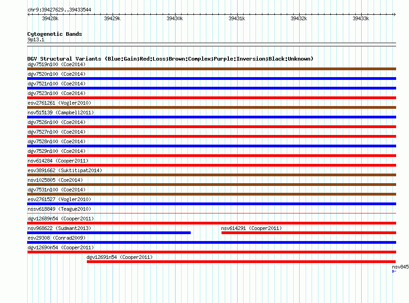Open the dgv7523n100 (Coe2014) variant label
The height and width of the screenshot is (303, 409).
(57, 93)
